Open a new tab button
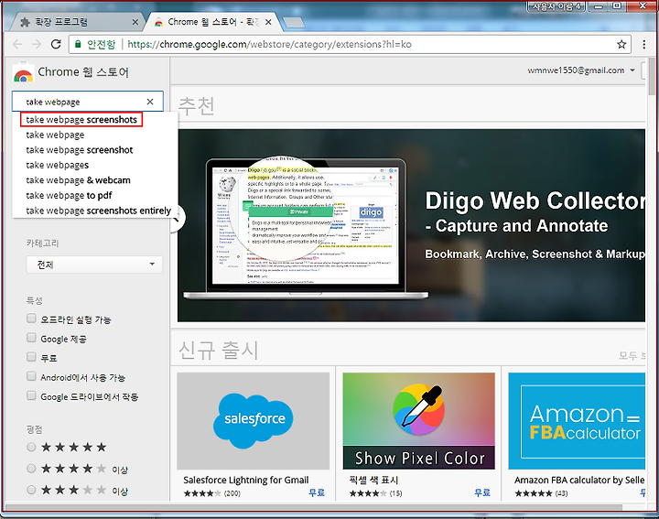Viewport: 659px width, 519px height. point(294,23)
